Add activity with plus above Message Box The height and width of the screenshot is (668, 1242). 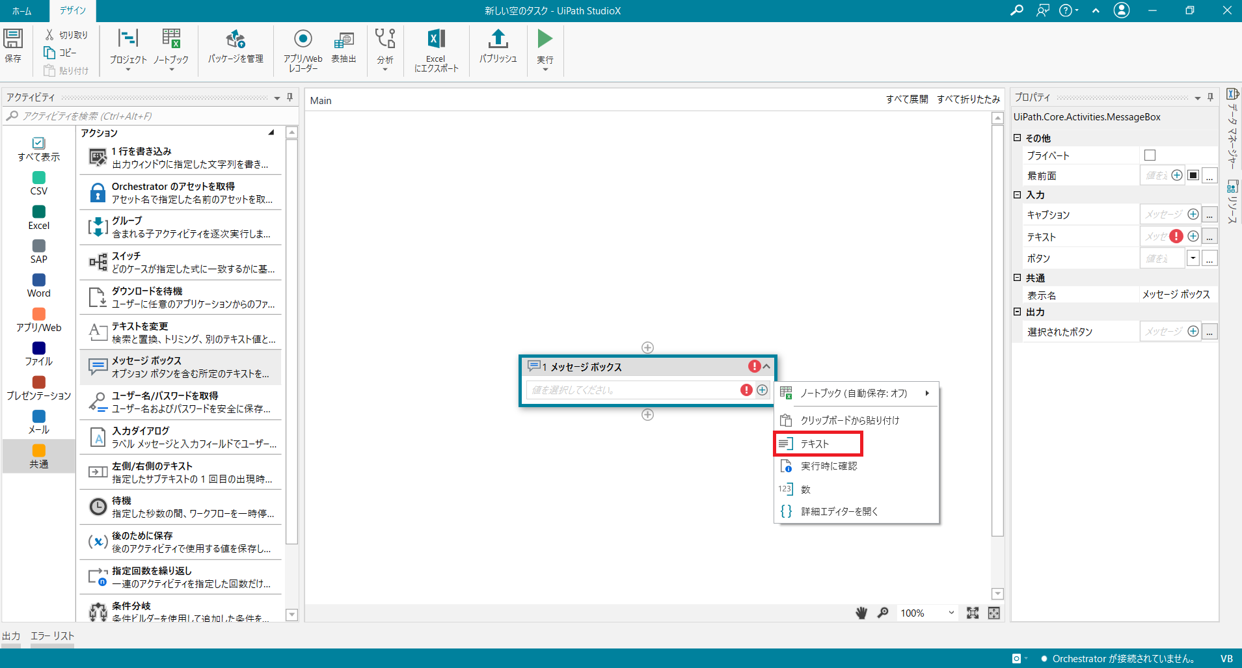point(647,347)
